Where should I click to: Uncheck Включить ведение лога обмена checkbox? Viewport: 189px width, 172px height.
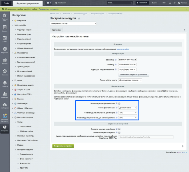119,129
